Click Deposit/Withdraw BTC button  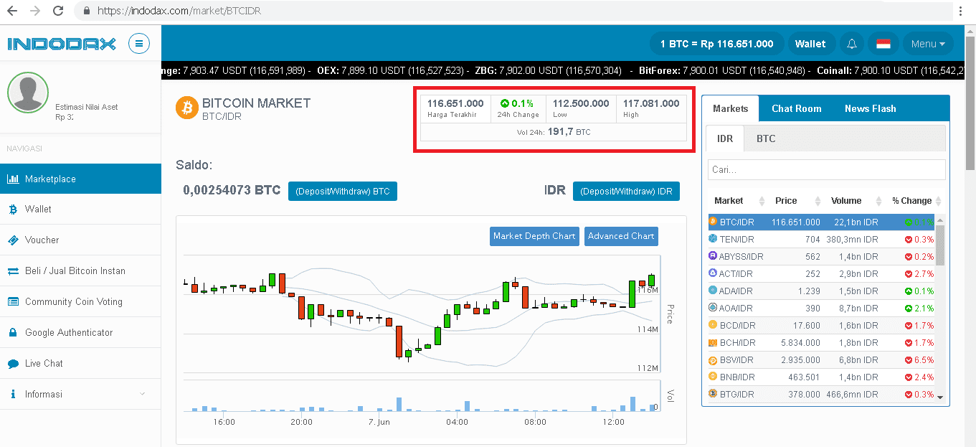342,192
